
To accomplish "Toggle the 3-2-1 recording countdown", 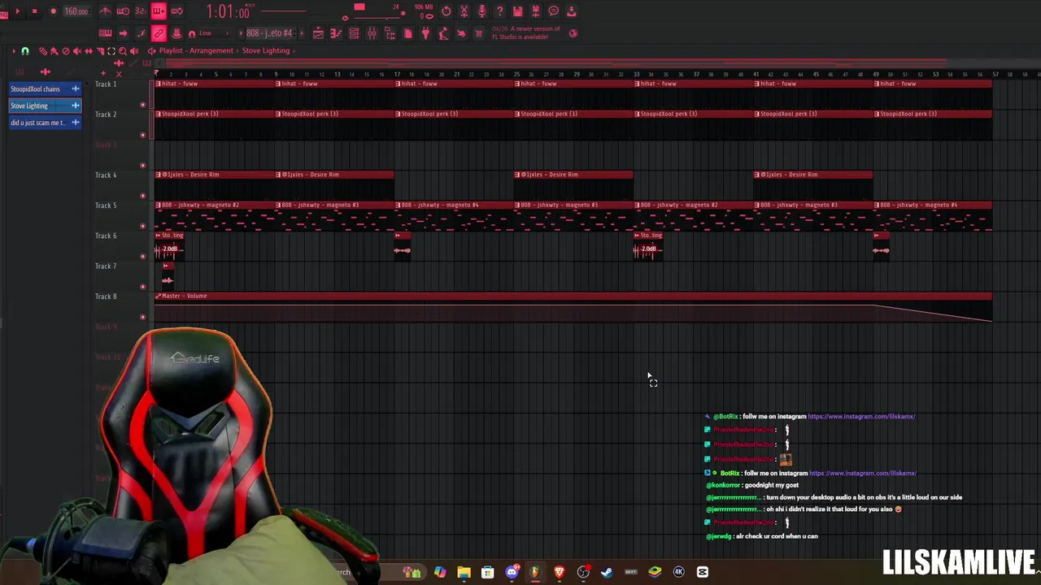I will click(x=141, y=11).
